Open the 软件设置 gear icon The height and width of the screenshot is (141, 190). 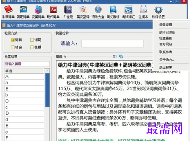pos(158,12)
